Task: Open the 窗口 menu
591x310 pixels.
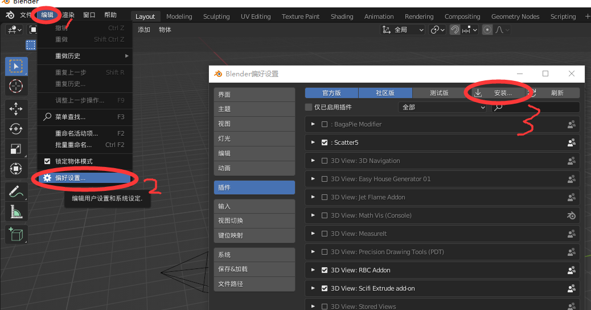Action: 89,15
